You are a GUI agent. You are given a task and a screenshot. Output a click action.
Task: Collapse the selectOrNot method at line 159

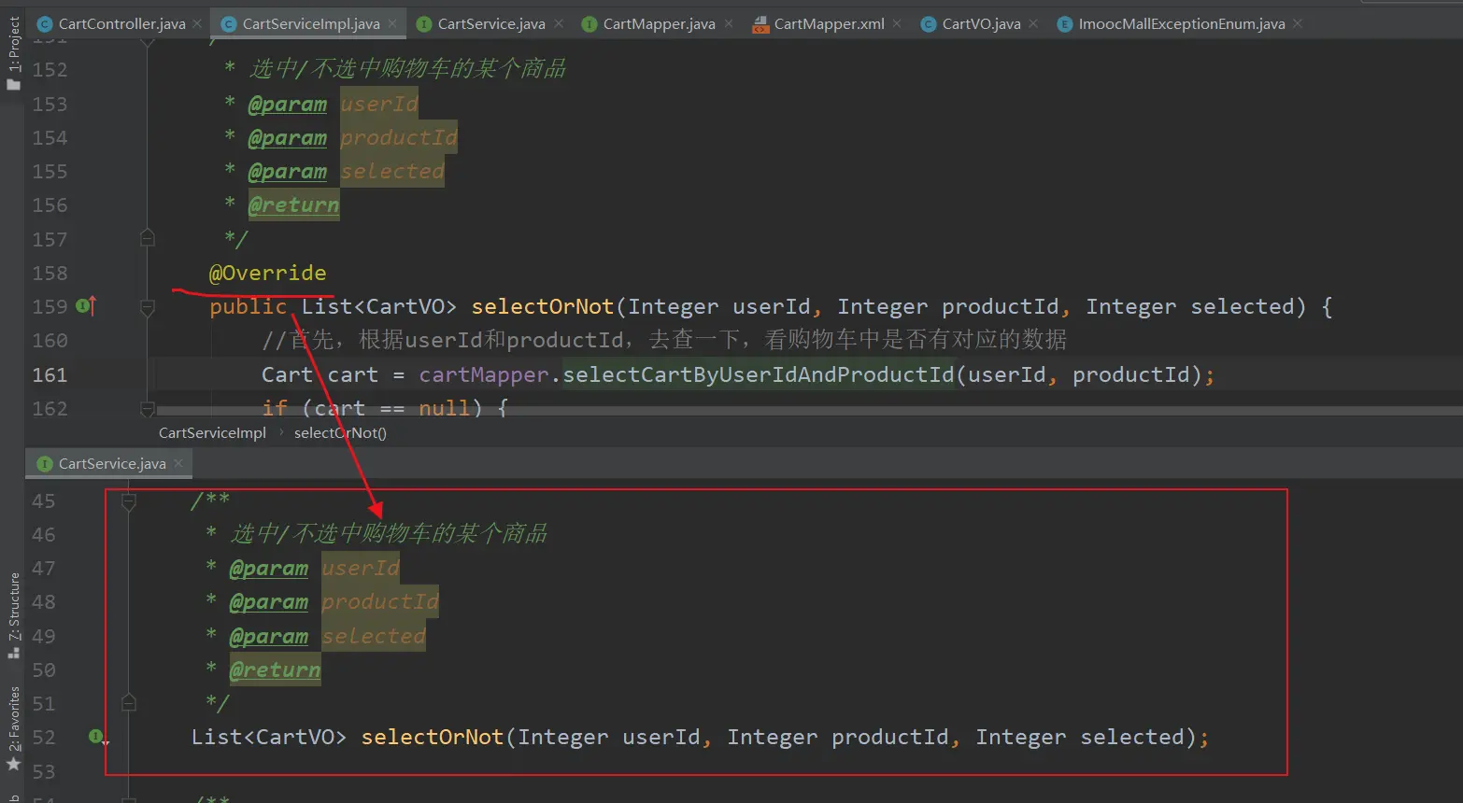point(147,306)
